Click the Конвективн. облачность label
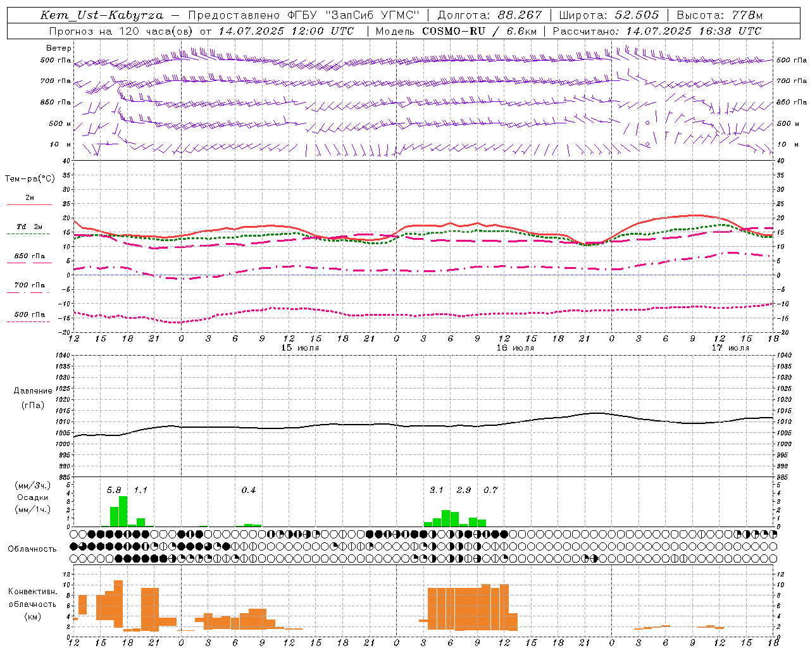This screenshot has width=810, height=648. [32, 597]
